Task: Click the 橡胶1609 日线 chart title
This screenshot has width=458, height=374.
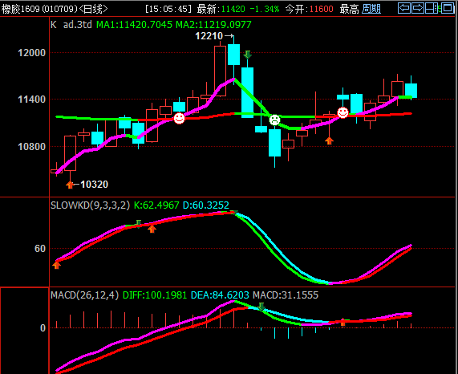Action: [55, 9]
